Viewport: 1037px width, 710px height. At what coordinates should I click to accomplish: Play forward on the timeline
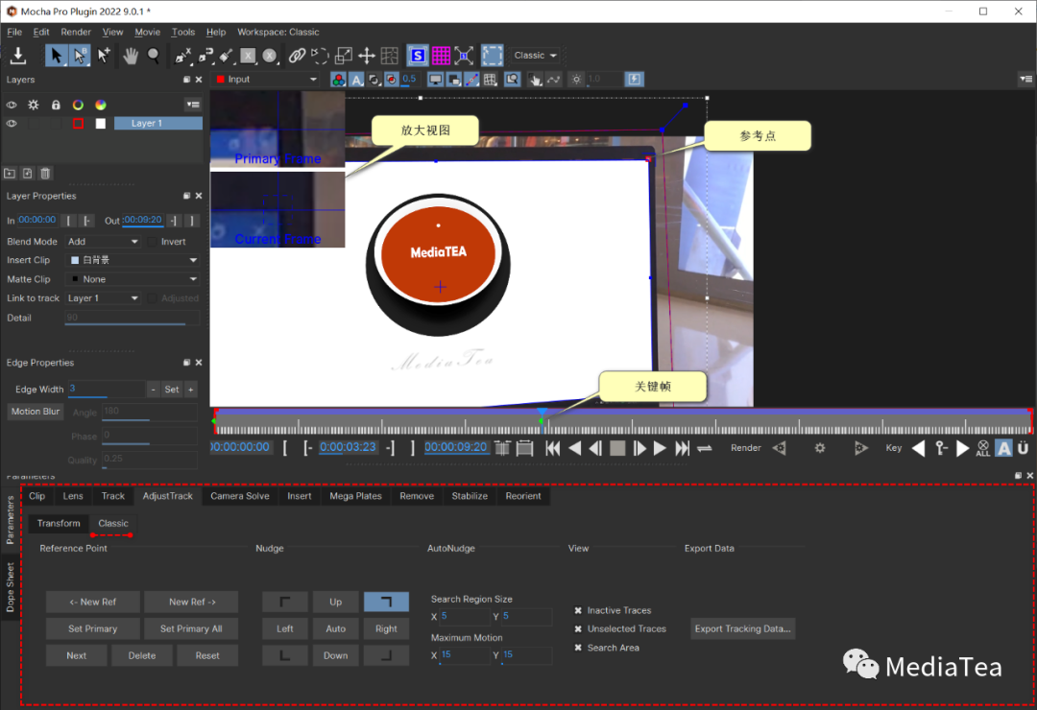(x=660, y=448)
